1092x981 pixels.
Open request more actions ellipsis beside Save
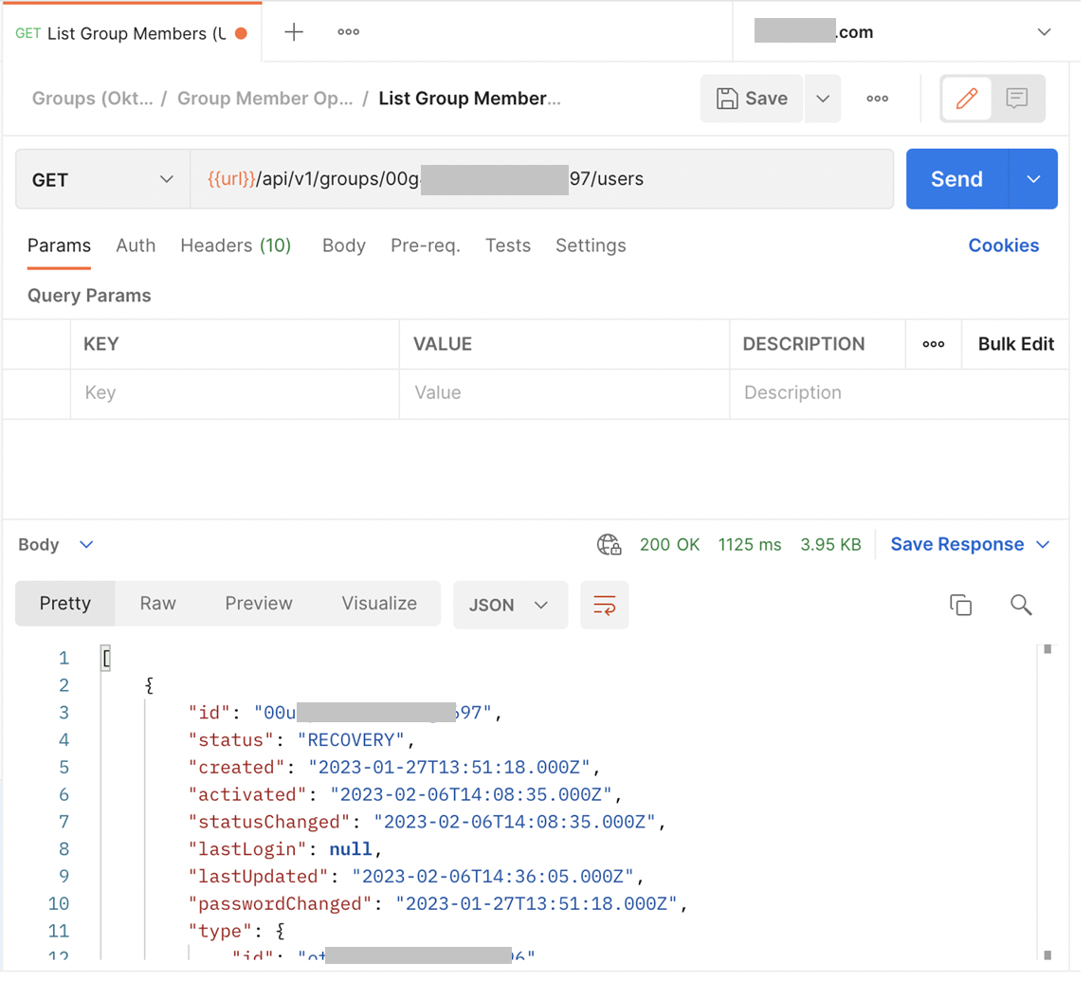click(877, 99)
